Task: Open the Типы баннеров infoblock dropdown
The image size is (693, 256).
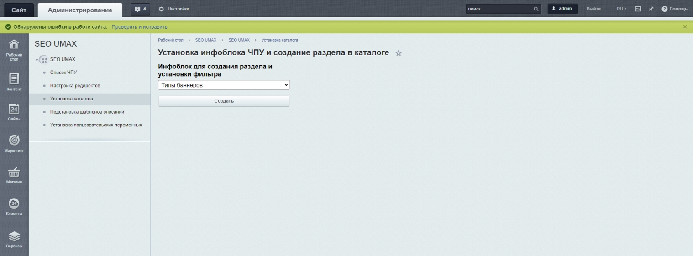Action: tap(224, 85)
